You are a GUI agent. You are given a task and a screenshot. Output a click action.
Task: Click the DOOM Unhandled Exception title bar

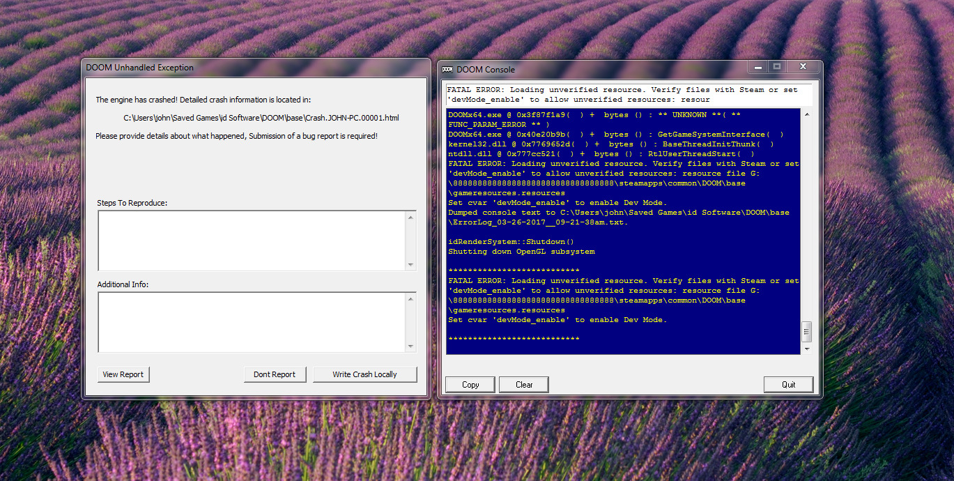click(255, 68)
